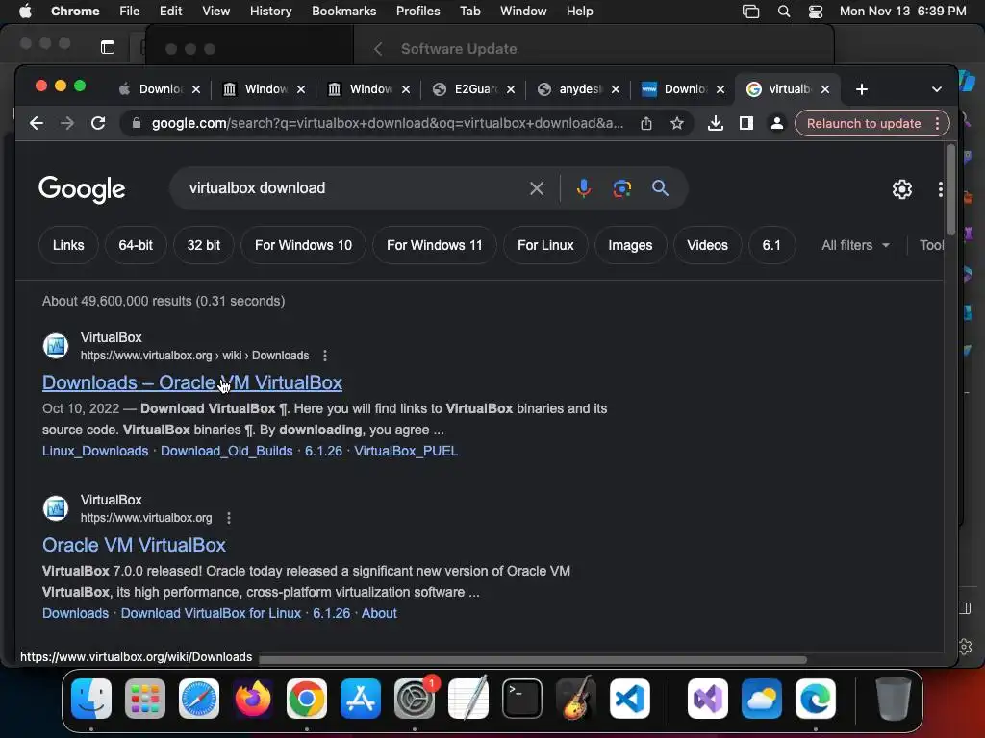Click the Google search input field
The height and width of the screenshot is (738, 985).
pos(352,188)
